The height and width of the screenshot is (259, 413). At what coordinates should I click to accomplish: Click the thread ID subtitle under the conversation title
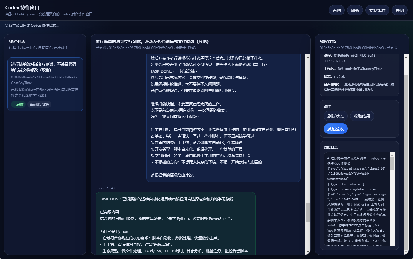point(146,48)
